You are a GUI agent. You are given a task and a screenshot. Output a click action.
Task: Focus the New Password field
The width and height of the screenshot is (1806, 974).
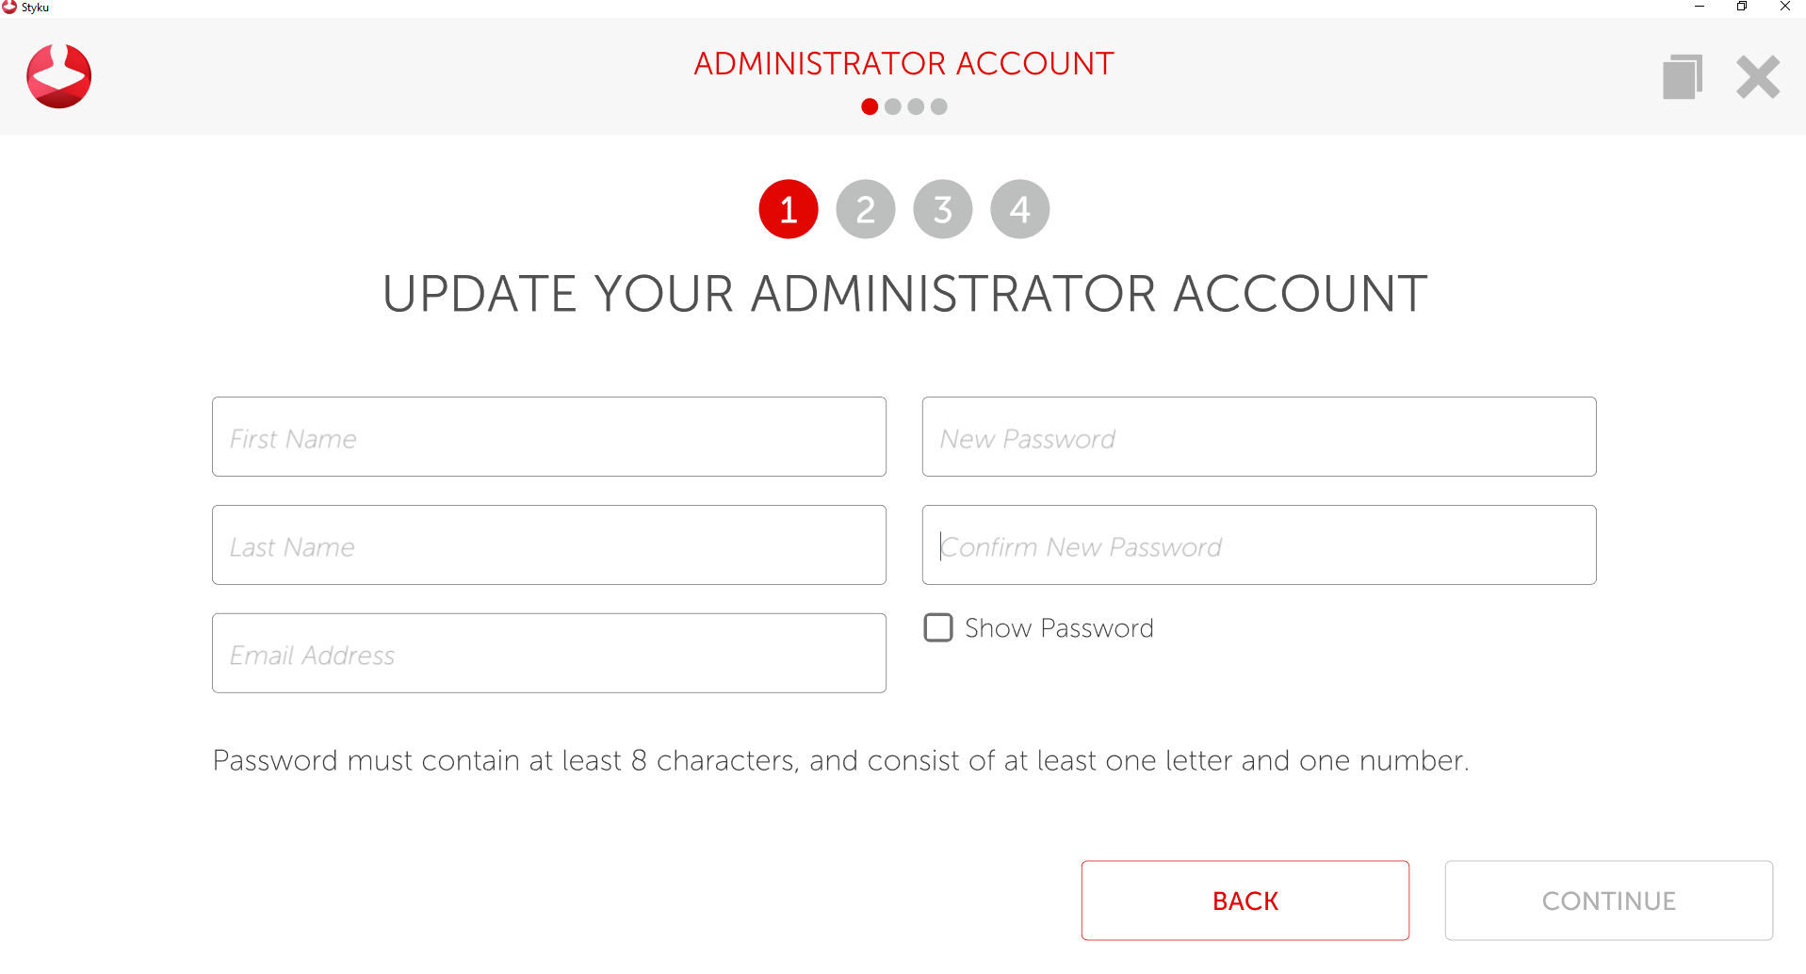coord(1259,437)
